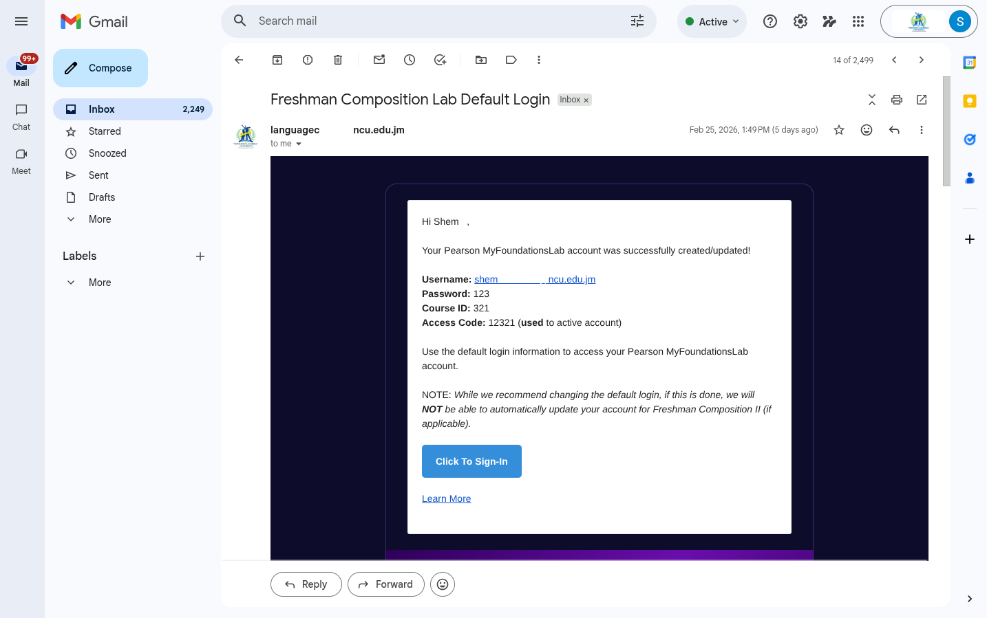This screenshot has height=618, width=987.
Task: Open the Active chat status dropdown
Action: pos(712,21)
